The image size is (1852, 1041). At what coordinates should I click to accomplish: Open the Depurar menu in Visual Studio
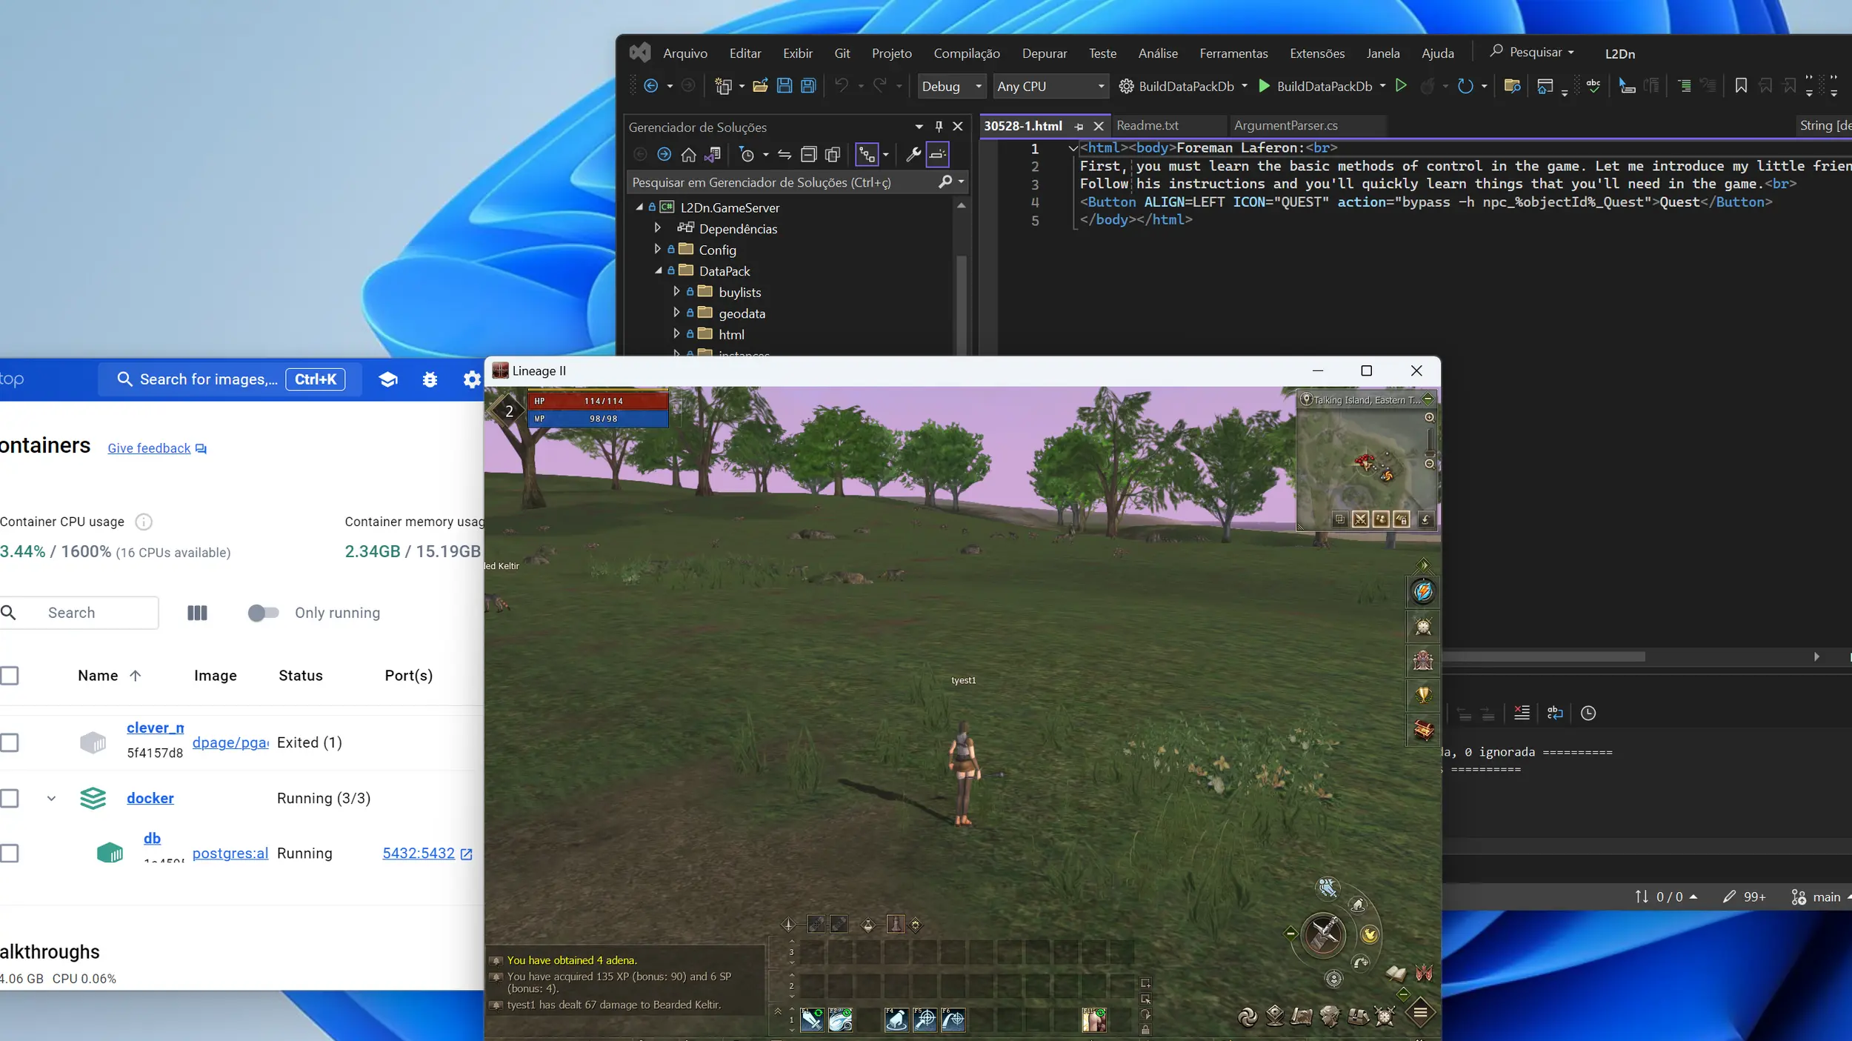click(1045, 53)
